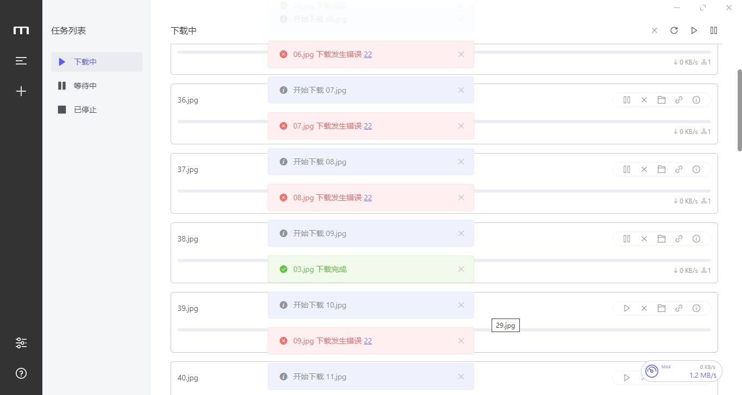The height and width of the screenshot is (395, 742).
Task: Resume all tasks from the header
Action: pos(694,30)
